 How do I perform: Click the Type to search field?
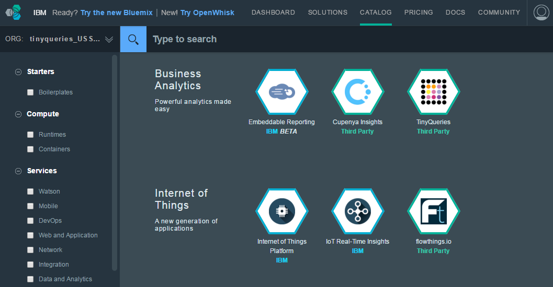point(349,39)
